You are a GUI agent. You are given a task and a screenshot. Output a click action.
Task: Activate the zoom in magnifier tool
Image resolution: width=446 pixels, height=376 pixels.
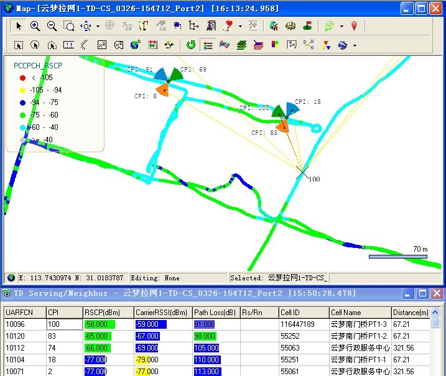coord(35,26)
